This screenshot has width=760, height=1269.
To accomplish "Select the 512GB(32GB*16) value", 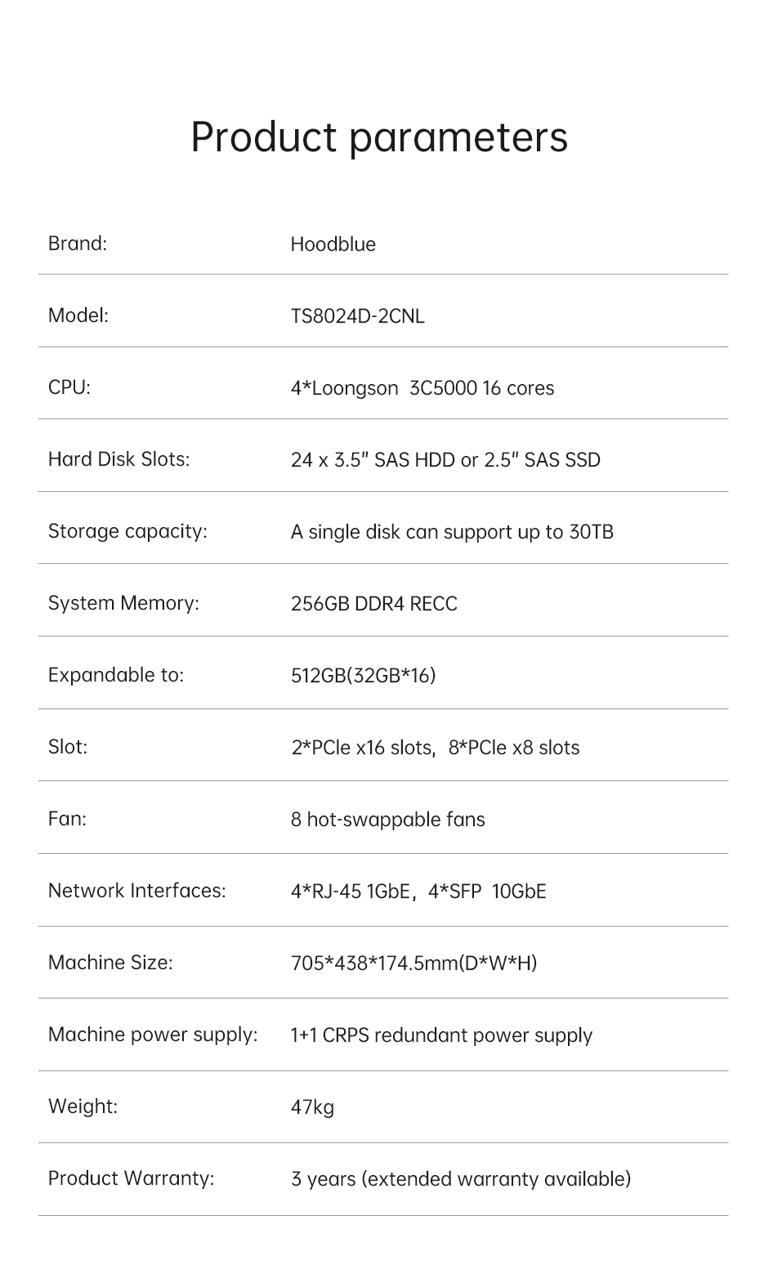I will (x=363, y=676).
